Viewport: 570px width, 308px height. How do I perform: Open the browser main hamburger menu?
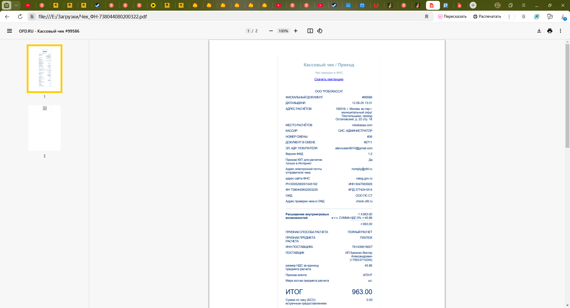524,5
